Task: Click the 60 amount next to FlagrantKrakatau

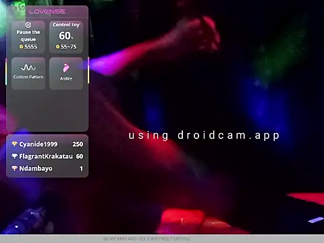Action: [x=80, y=157]
